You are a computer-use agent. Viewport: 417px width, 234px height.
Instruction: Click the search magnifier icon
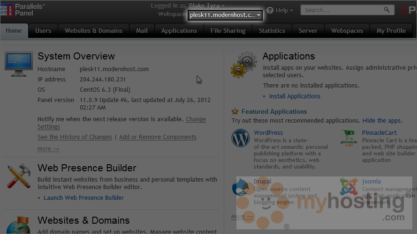tap(387, 10)
